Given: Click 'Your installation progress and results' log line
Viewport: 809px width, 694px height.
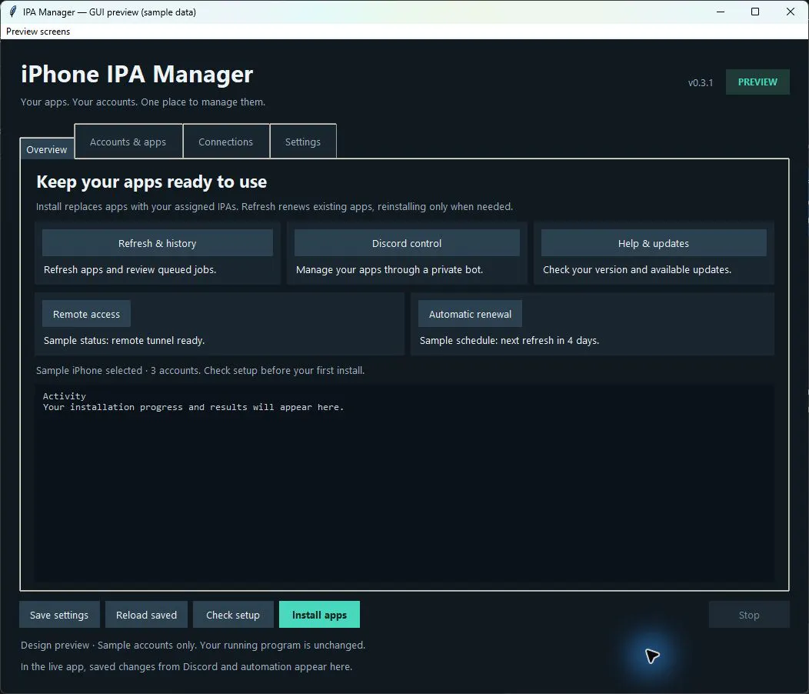Looking at the screenshot, I should point(194,407).
